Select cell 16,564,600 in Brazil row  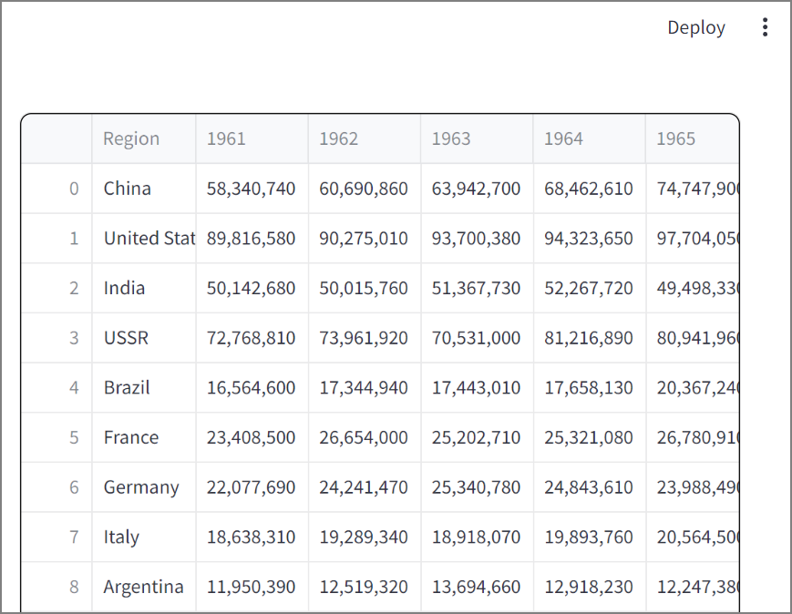coord(252,388)
